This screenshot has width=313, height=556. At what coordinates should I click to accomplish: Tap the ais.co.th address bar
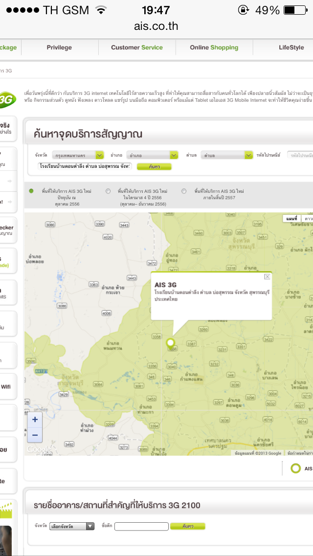[156, 26]
